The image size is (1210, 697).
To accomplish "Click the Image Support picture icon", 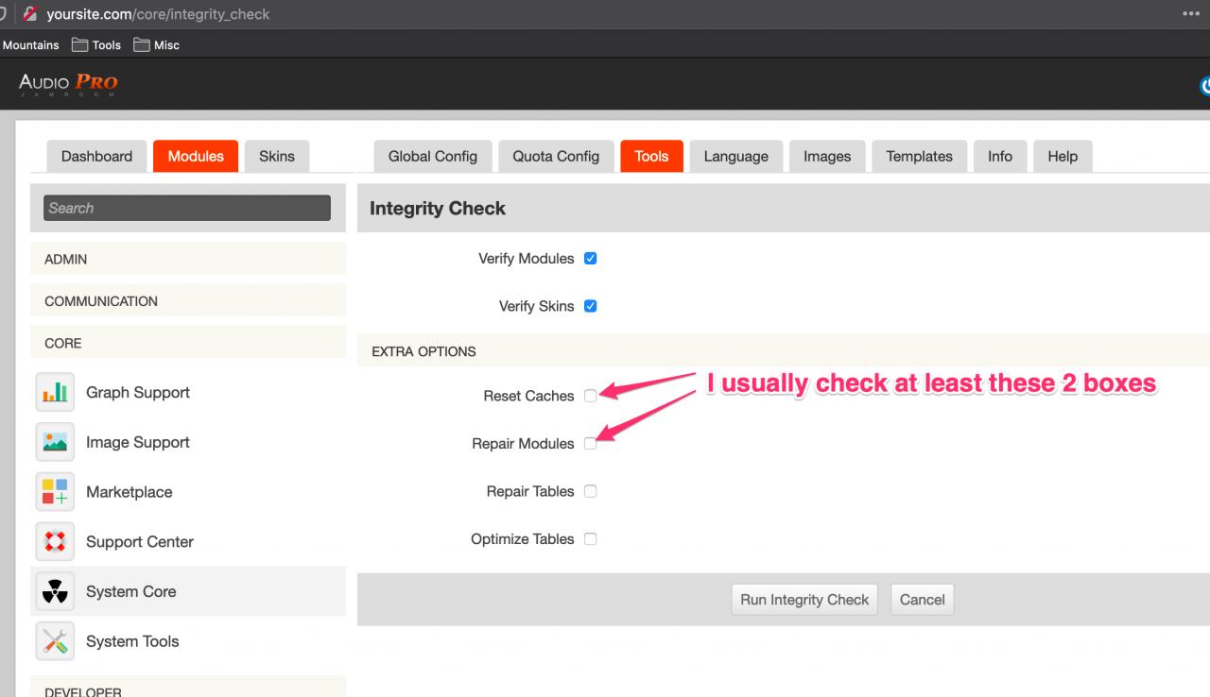I will coord(55,442).
